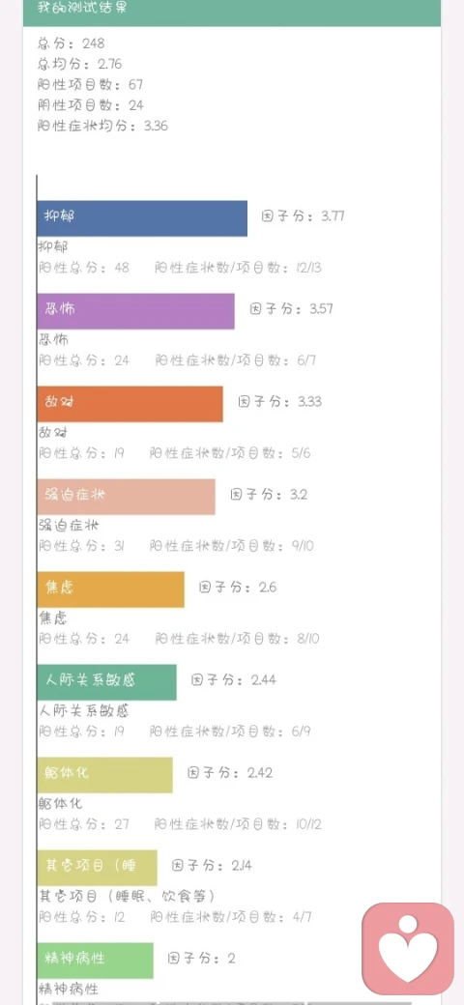Click 焦虑 factor score 2.6
The height and width of the screenshot is (1005, 464).
pyautogui.click(x=238, y=588)
